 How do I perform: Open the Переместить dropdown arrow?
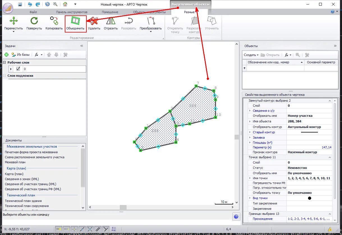pyautogui.click(x=13, y=32)
